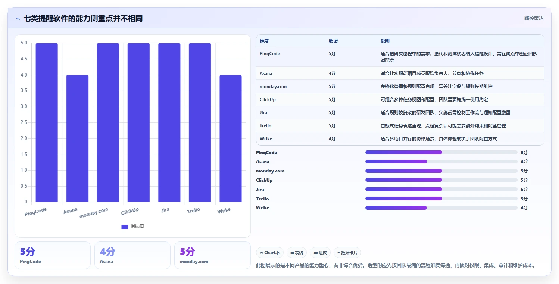Click the Wrike bar in chart
The height and width of the screenshot is (284, 559).
pyautogui.click(x=230, y=138)
